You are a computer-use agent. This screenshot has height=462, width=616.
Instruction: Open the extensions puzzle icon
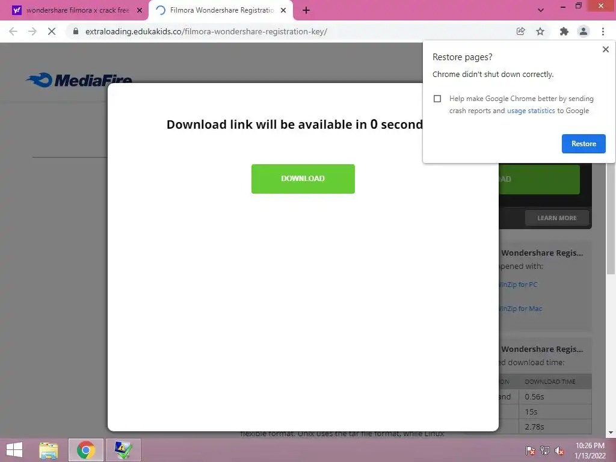tap(564, 31)
